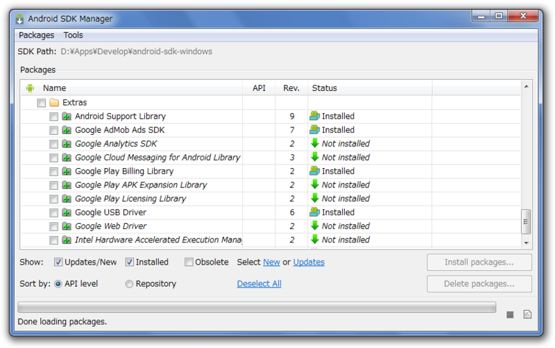Screen dimensions: 555x348
Task: Click Android SDK Manager title bar icon
Action: tap(20, 19)
